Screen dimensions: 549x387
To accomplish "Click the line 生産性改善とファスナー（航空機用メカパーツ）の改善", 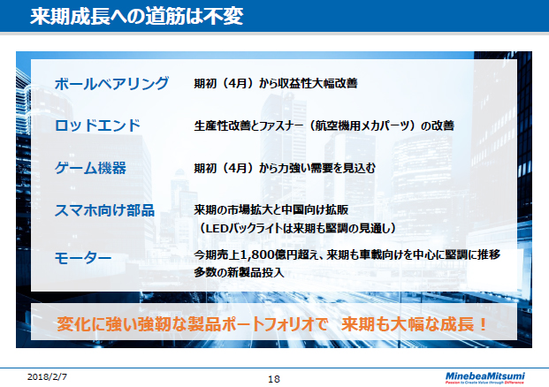I will [324, 125].
